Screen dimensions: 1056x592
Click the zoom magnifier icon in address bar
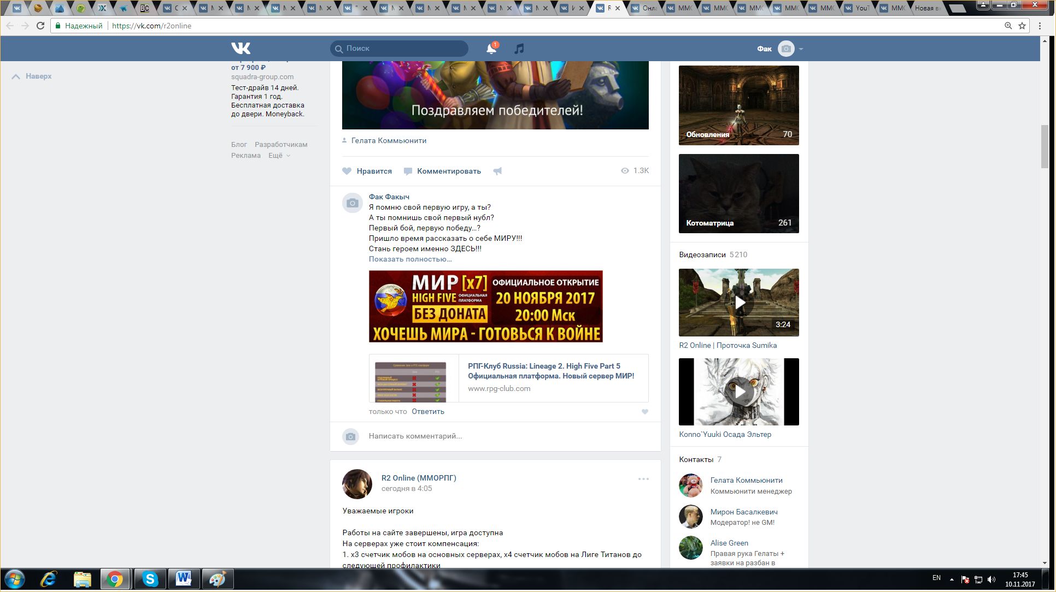(1008, 26)
